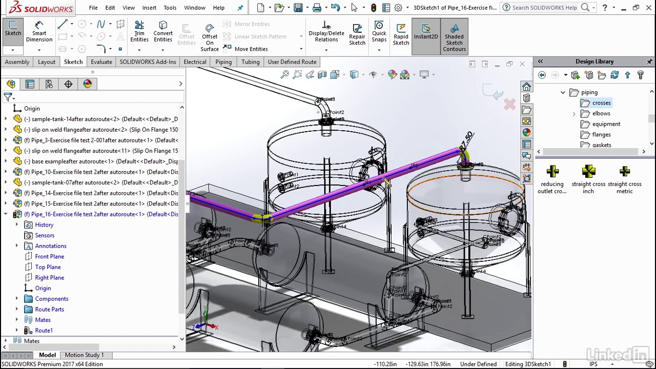Open the FeatureManager Design Tree tab
Image resolution: width=656 pixels, height=369 pixels.
coord(11,84)
